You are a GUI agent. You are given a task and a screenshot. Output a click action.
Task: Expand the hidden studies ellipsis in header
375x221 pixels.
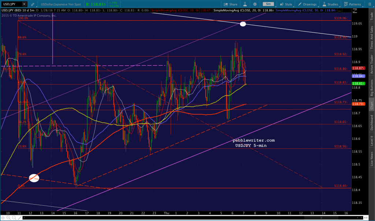(x=339, y=11)
